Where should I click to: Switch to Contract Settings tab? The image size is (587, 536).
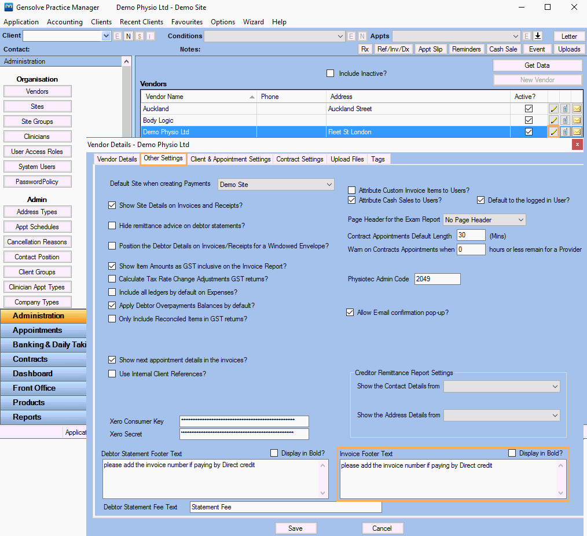click(299, 159)
